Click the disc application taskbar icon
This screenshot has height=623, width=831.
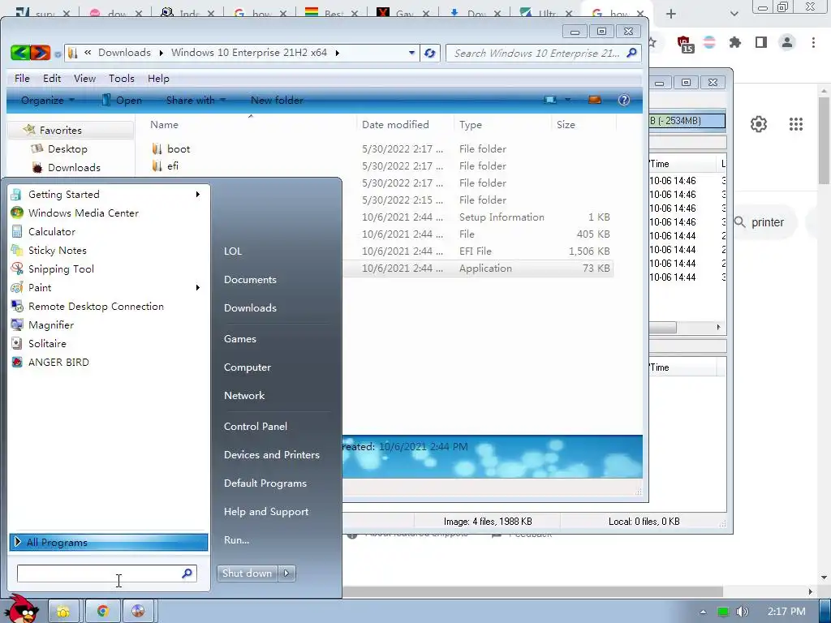tap(138, 612)
